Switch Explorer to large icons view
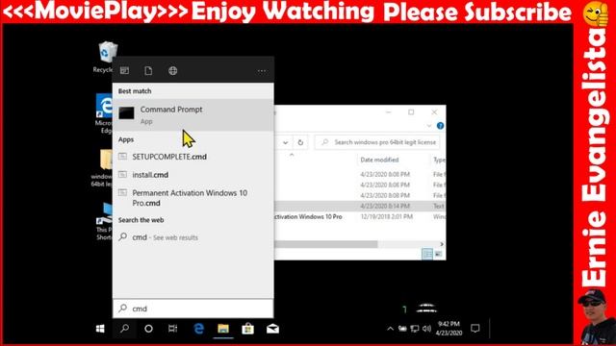The image size is (616, 346). pyautogui.click(x=439, y=254)
